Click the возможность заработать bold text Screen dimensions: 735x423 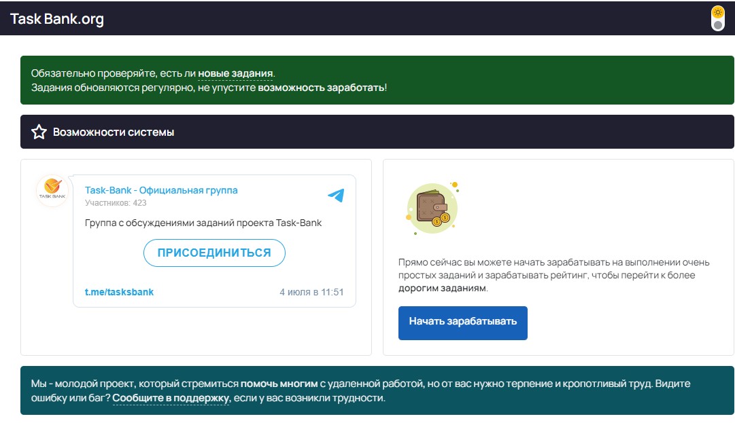point(321,88)
